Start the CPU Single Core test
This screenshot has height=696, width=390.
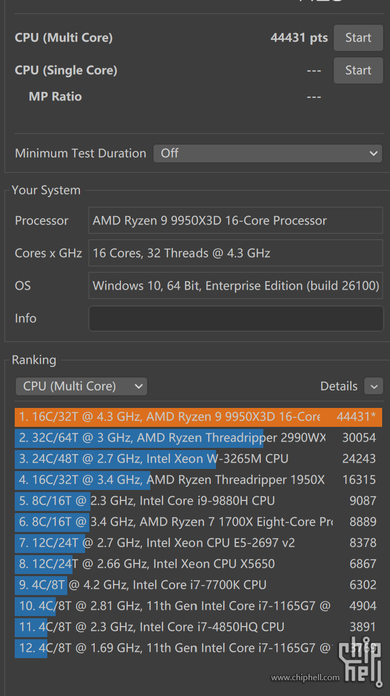point(358,70)
